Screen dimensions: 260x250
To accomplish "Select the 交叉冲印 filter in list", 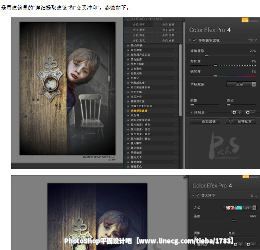I will point(136,97).
